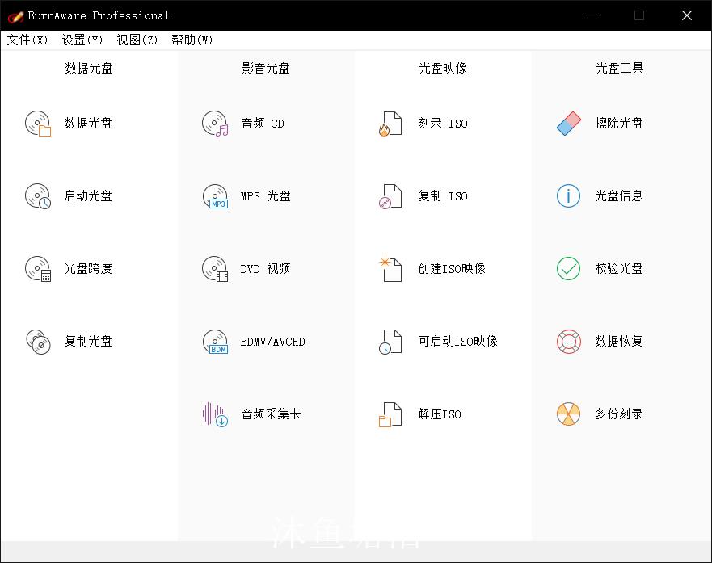Open the Copy ISO (复制 ISO) tool
The width and height of the screenshot is (712, 563).
428,195
